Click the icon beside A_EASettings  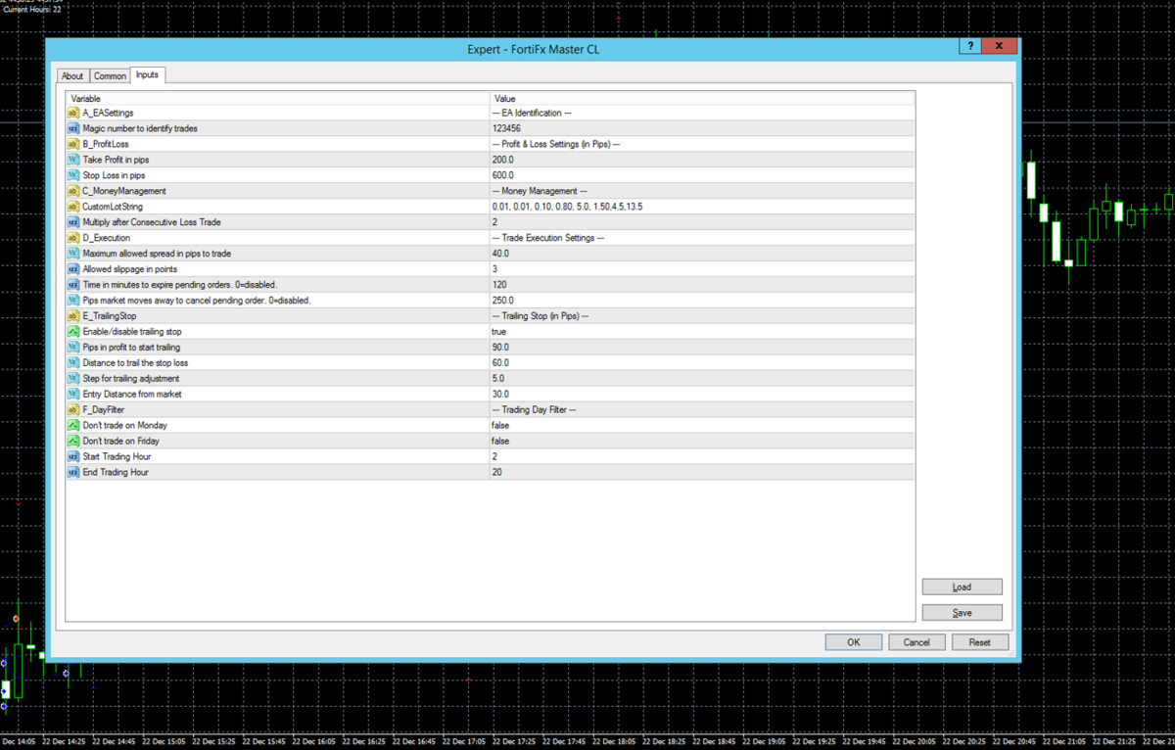[73, 113]
